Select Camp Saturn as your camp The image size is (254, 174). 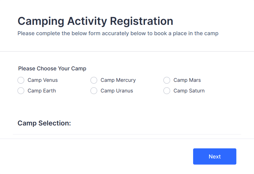tap(167, 91)
